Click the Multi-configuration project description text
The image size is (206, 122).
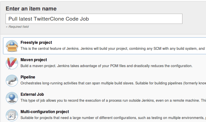tap(113, 118)
